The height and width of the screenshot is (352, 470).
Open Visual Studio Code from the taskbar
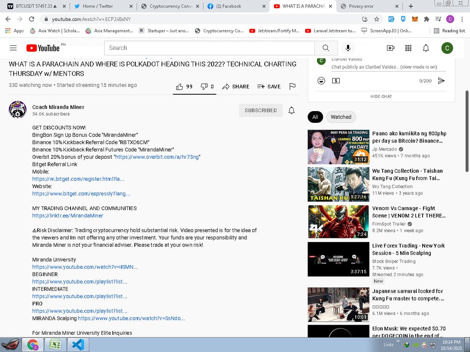[x=78, y=345]
